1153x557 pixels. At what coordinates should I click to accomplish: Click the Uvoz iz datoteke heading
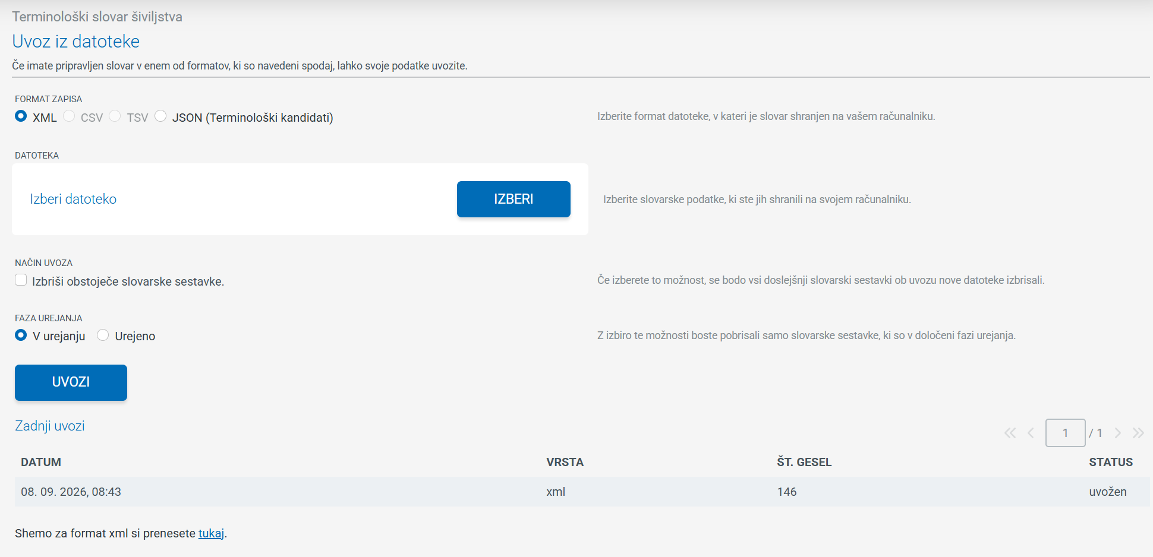(76, 42)
